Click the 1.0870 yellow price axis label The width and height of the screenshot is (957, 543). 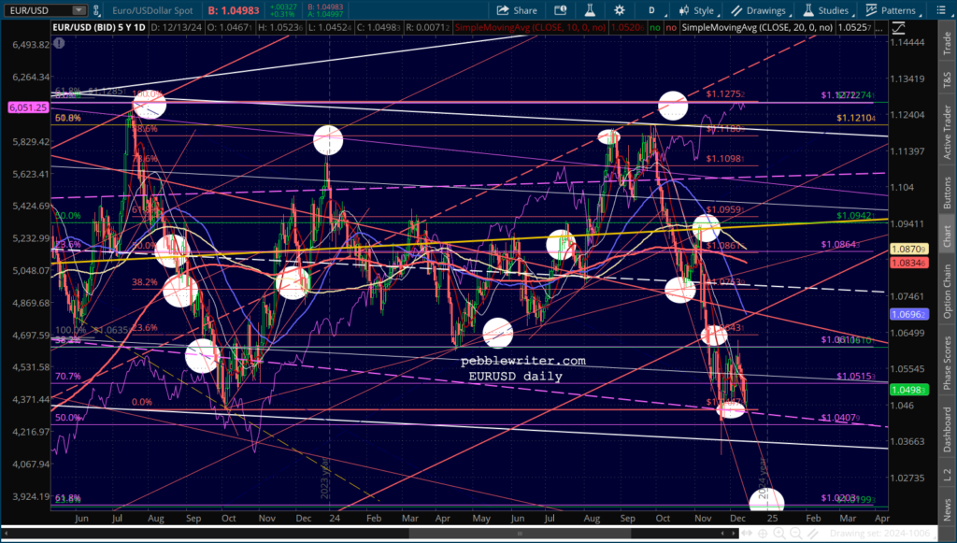tap(909, 250)
